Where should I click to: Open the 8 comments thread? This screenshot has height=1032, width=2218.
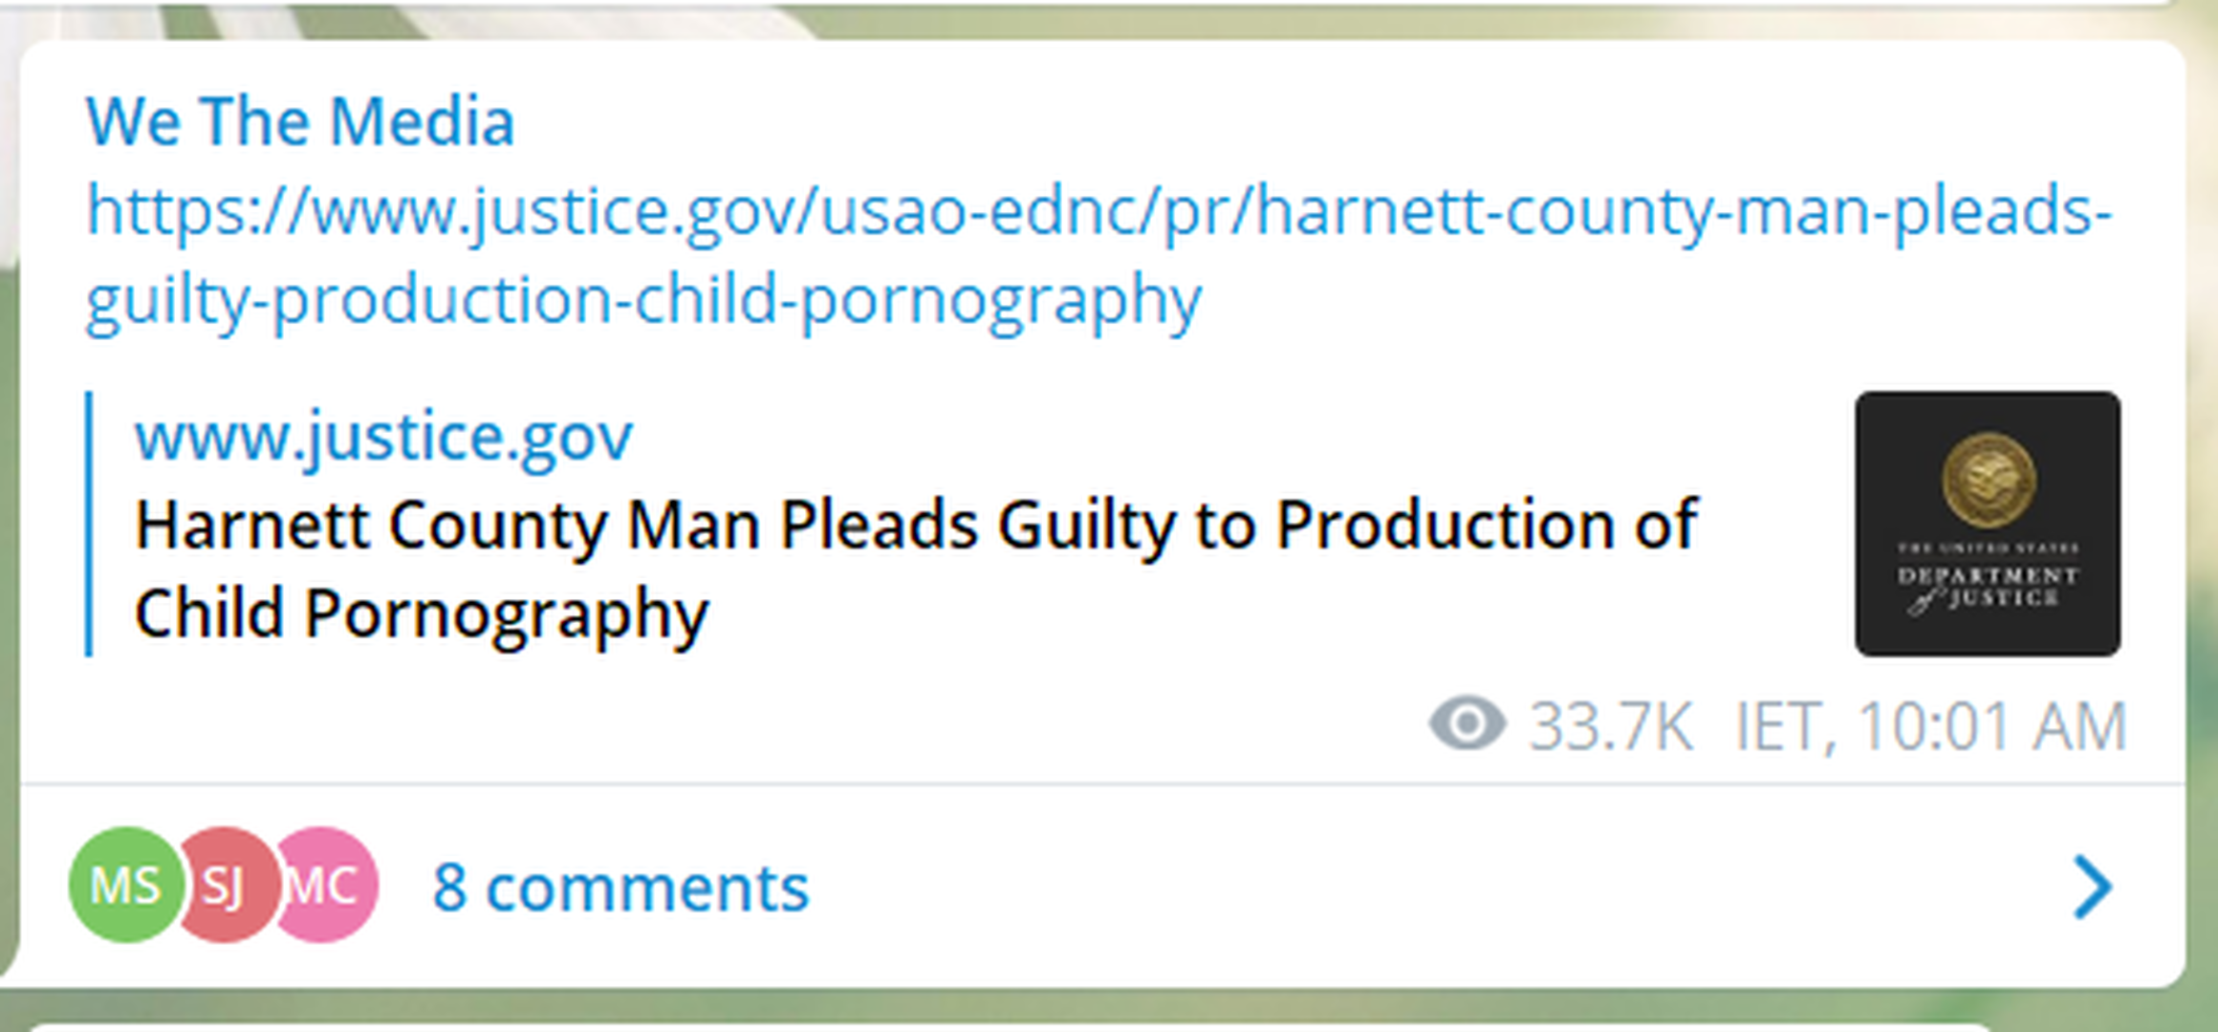point(620,889)
